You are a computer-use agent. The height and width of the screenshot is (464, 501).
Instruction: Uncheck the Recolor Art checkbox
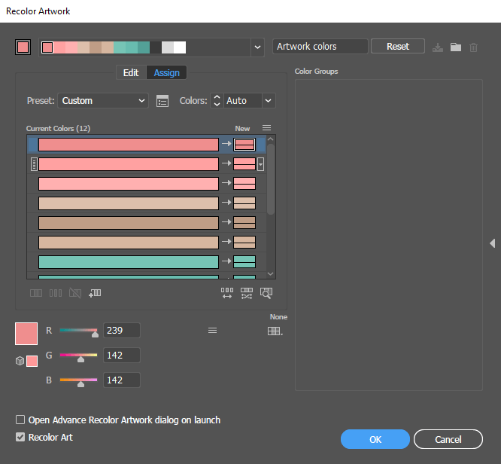20,437
